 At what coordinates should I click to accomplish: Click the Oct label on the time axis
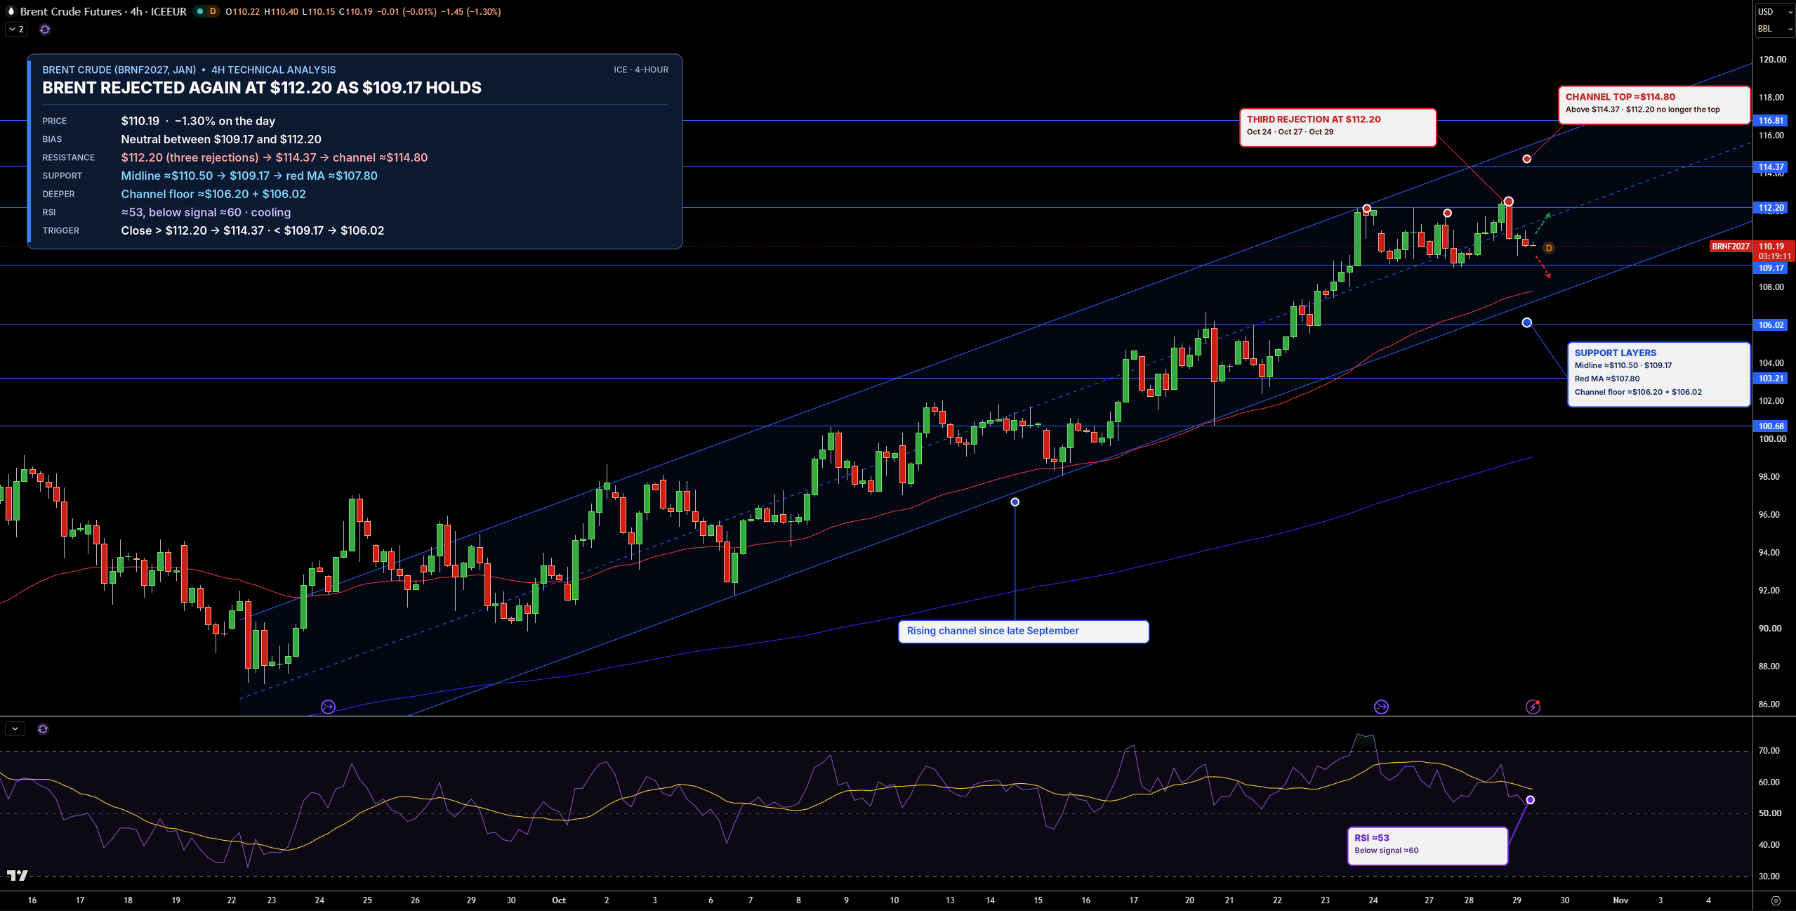click(559, 900)
